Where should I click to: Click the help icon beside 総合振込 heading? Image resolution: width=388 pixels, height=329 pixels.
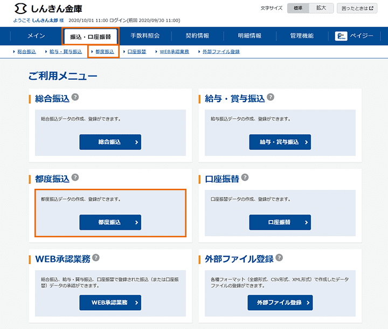(75, 97)
